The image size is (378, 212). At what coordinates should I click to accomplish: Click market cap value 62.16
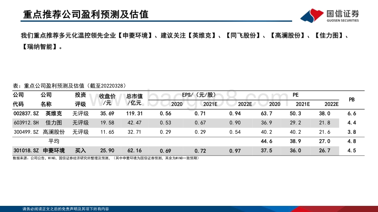point(134,151)
